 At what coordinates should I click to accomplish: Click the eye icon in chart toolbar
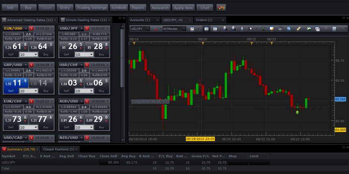pyautogui.click(x=280, y=29)
